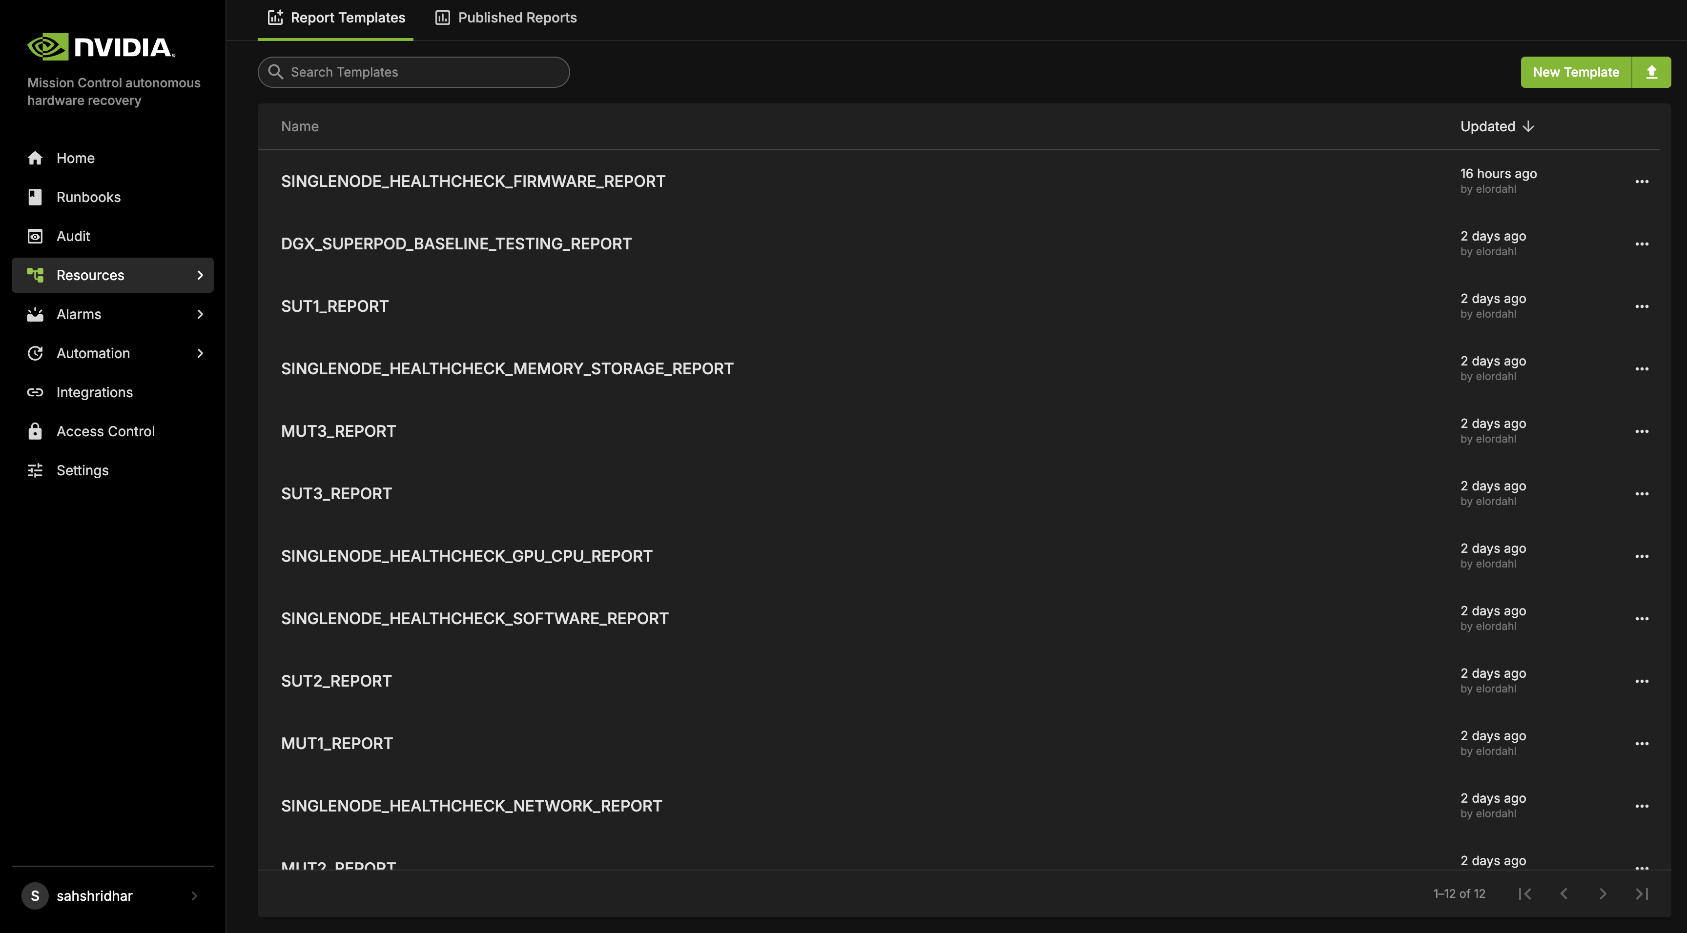
Task: Expand the Resources submenu chevron
Action: [201, 275]
